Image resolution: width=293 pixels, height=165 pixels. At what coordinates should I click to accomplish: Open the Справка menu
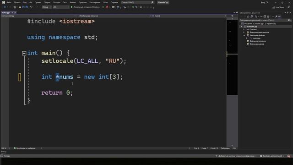click(114, 2)
